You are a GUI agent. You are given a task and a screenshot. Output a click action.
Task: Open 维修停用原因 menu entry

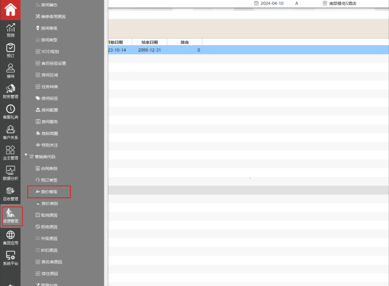53,17
